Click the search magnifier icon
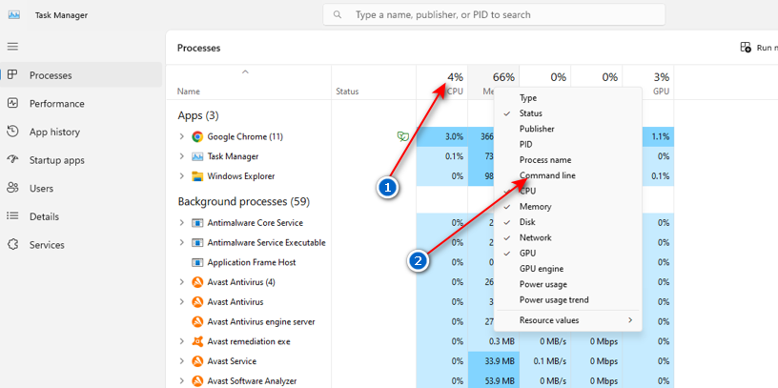This screenshot has width=778, height=388. pyautogui.click(x=338, y=15)
